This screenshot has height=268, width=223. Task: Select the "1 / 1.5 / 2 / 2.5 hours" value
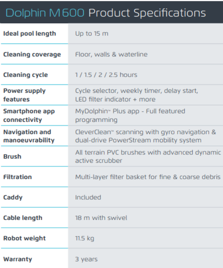point(106,75)
